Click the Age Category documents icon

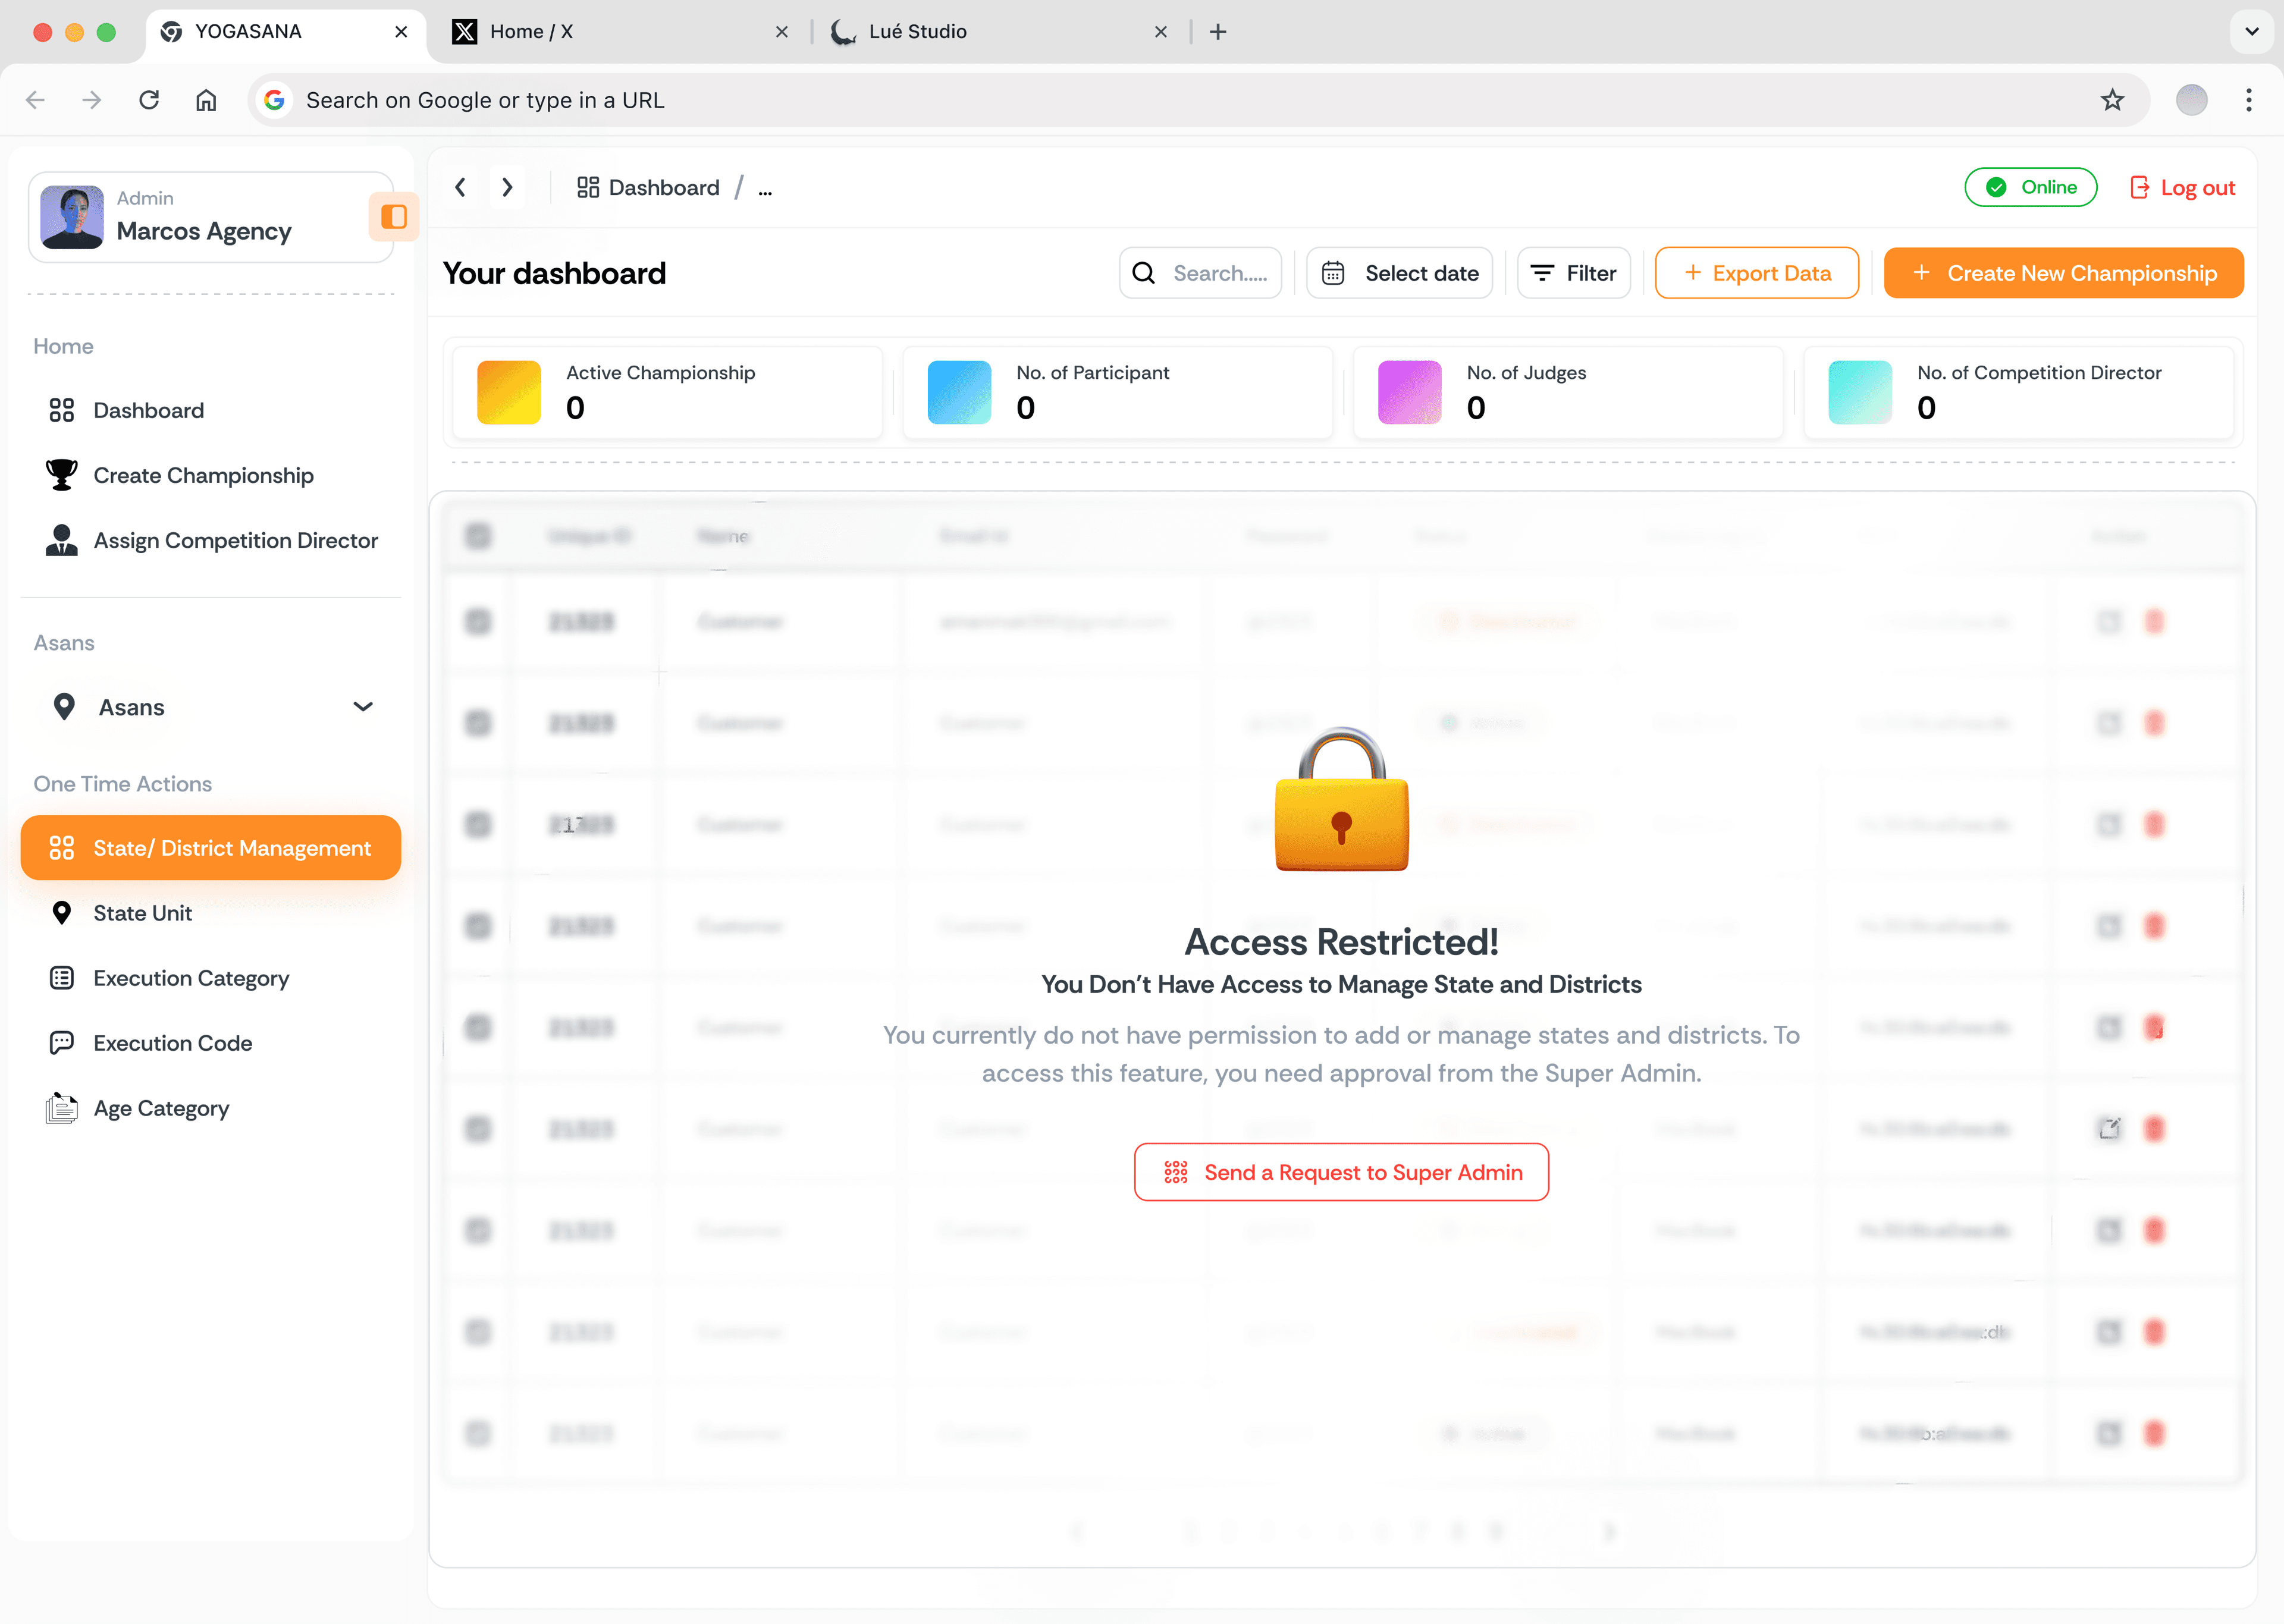pyautogui.click(x=61, y=1108)
